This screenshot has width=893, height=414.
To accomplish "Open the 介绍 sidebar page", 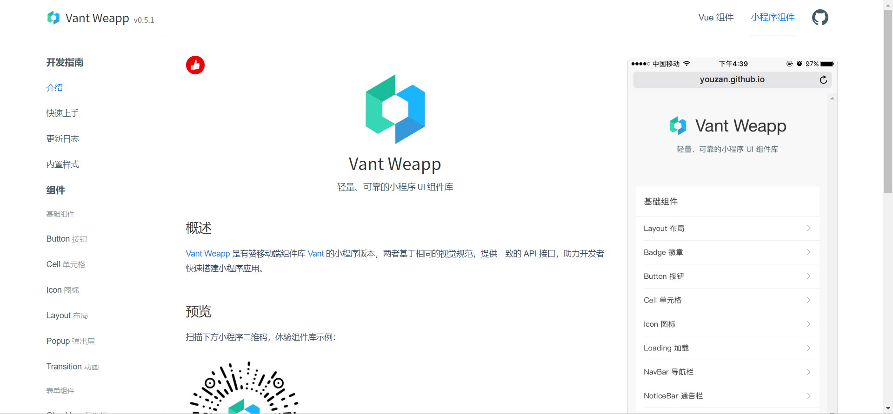I will 54,87.
